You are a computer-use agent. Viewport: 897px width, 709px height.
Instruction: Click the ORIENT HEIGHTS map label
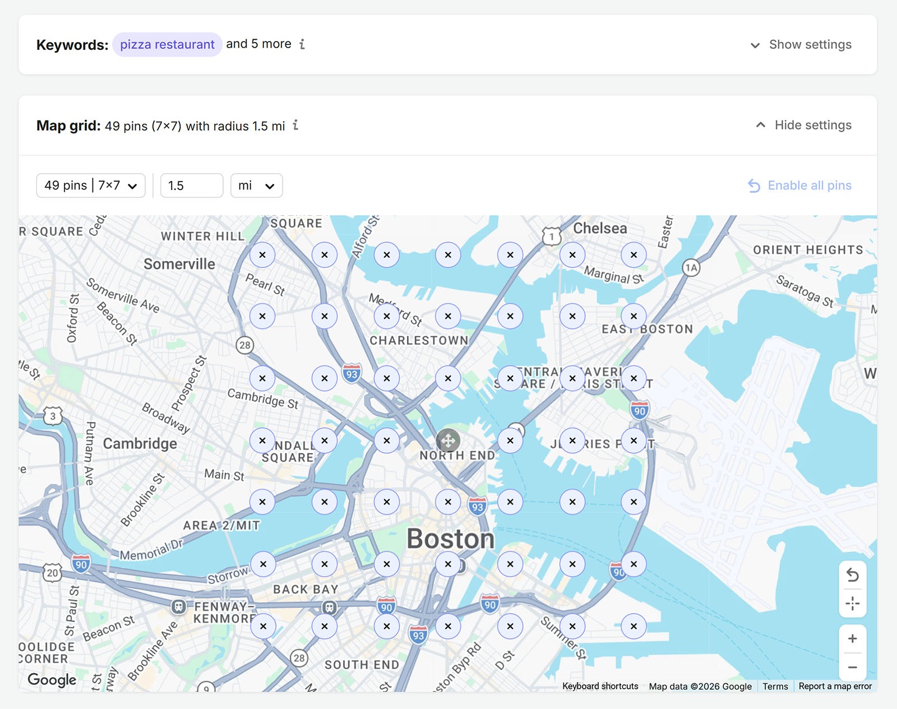point(808,250)
